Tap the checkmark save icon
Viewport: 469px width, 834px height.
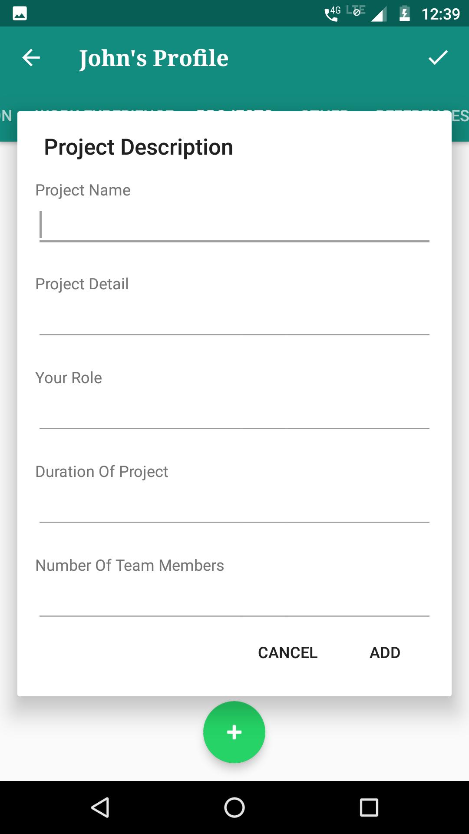[x=438, y=58]
